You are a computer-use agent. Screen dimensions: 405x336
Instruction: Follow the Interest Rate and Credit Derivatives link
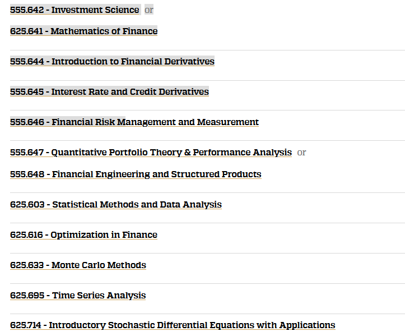point(109,91)
